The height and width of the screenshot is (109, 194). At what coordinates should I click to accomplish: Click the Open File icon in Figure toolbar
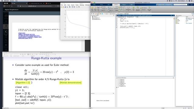pos(63,7)
